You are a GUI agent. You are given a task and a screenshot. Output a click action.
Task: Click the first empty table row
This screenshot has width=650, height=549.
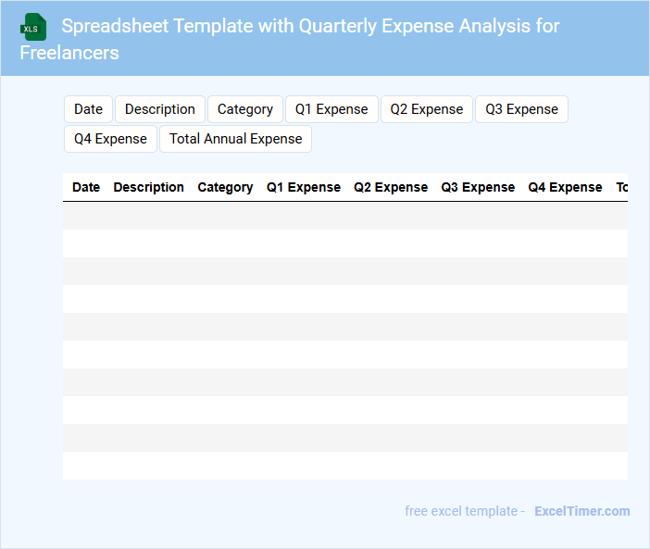(344, 216)
